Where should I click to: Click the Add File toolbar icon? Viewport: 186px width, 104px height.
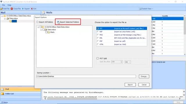point(1,9)
